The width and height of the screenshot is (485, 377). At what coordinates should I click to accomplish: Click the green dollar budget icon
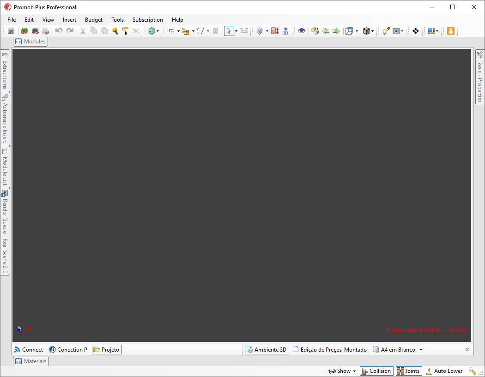pyautogui.click(x=151, y=31)
